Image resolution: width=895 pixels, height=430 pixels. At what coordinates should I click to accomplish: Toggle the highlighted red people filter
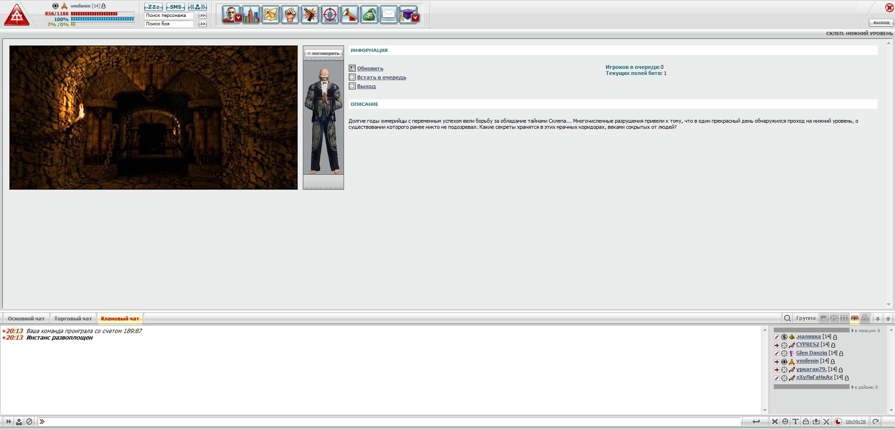pyautogui.click(x=854, y=319)
